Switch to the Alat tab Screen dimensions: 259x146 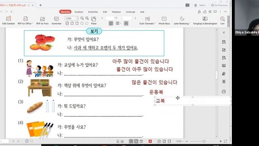point(142,12)
